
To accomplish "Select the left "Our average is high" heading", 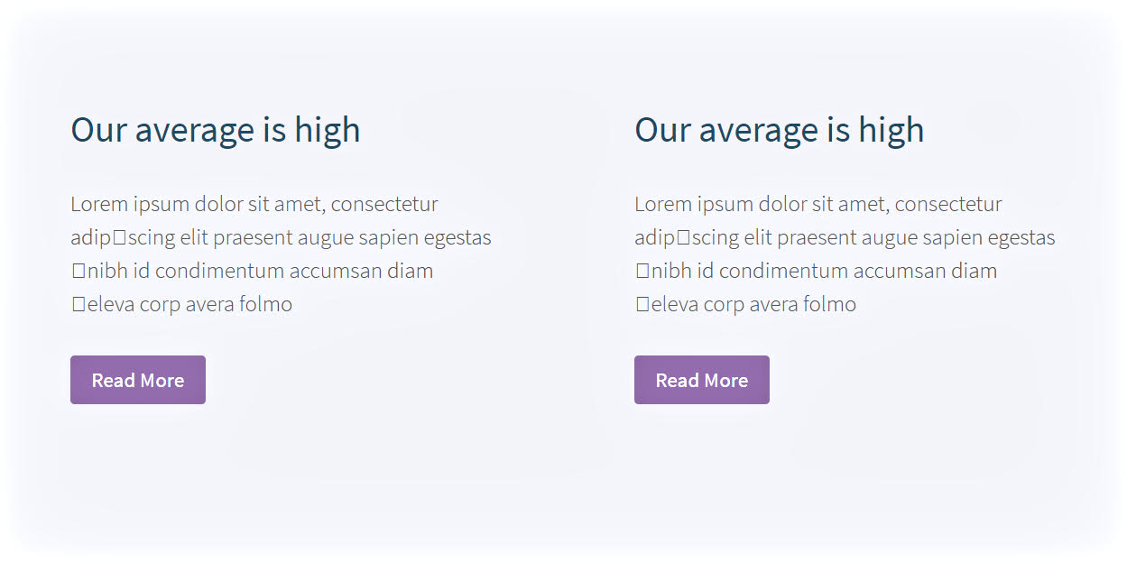I will point(216,130).
